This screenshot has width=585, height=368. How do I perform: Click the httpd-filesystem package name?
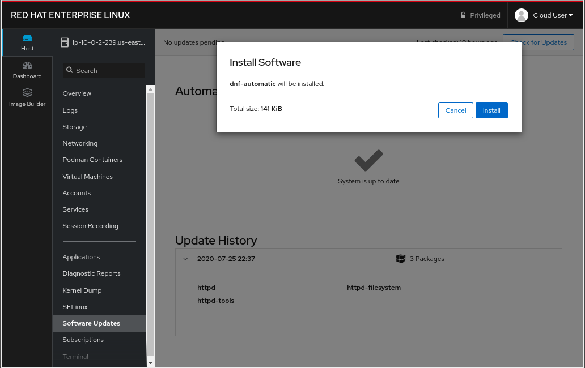click(374, 288)
